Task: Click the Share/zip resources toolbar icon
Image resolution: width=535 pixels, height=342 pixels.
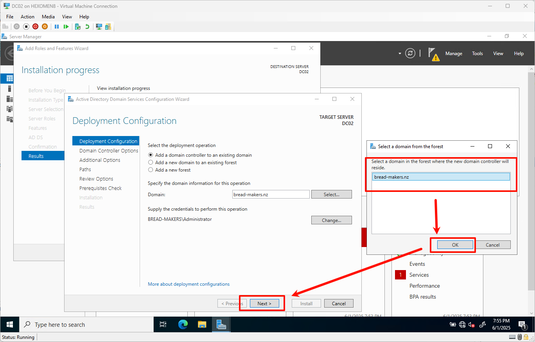Action: pos(108,27)
